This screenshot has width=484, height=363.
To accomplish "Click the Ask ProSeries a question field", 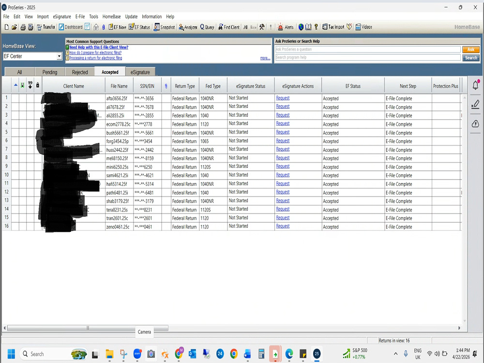I will (368, 49).
